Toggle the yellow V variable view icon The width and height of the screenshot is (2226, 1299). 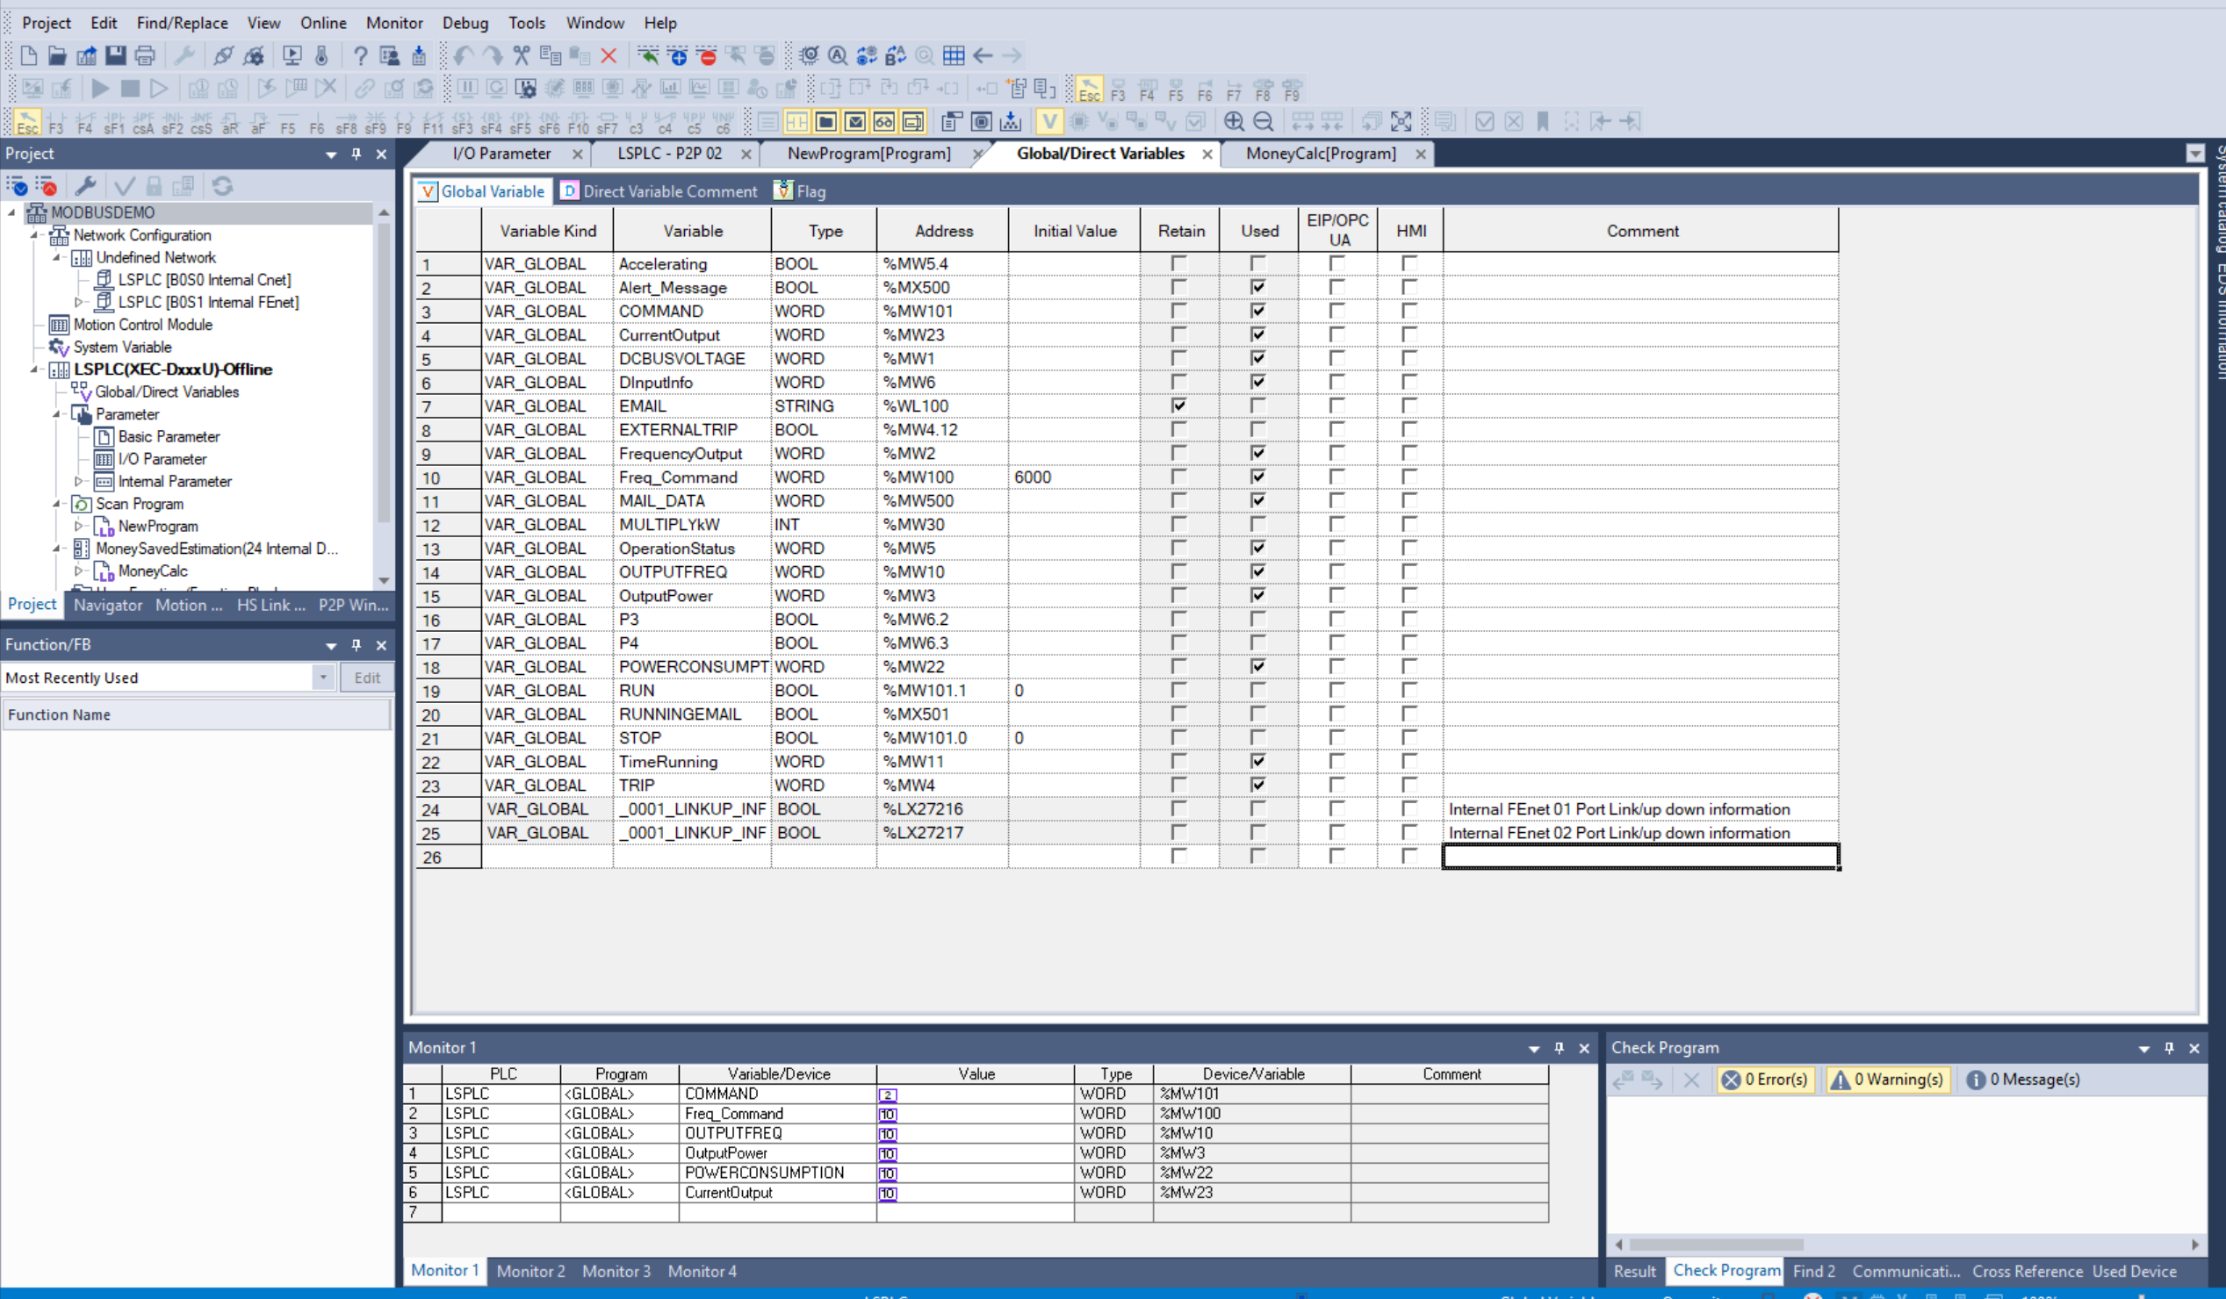coord(1049,121)
